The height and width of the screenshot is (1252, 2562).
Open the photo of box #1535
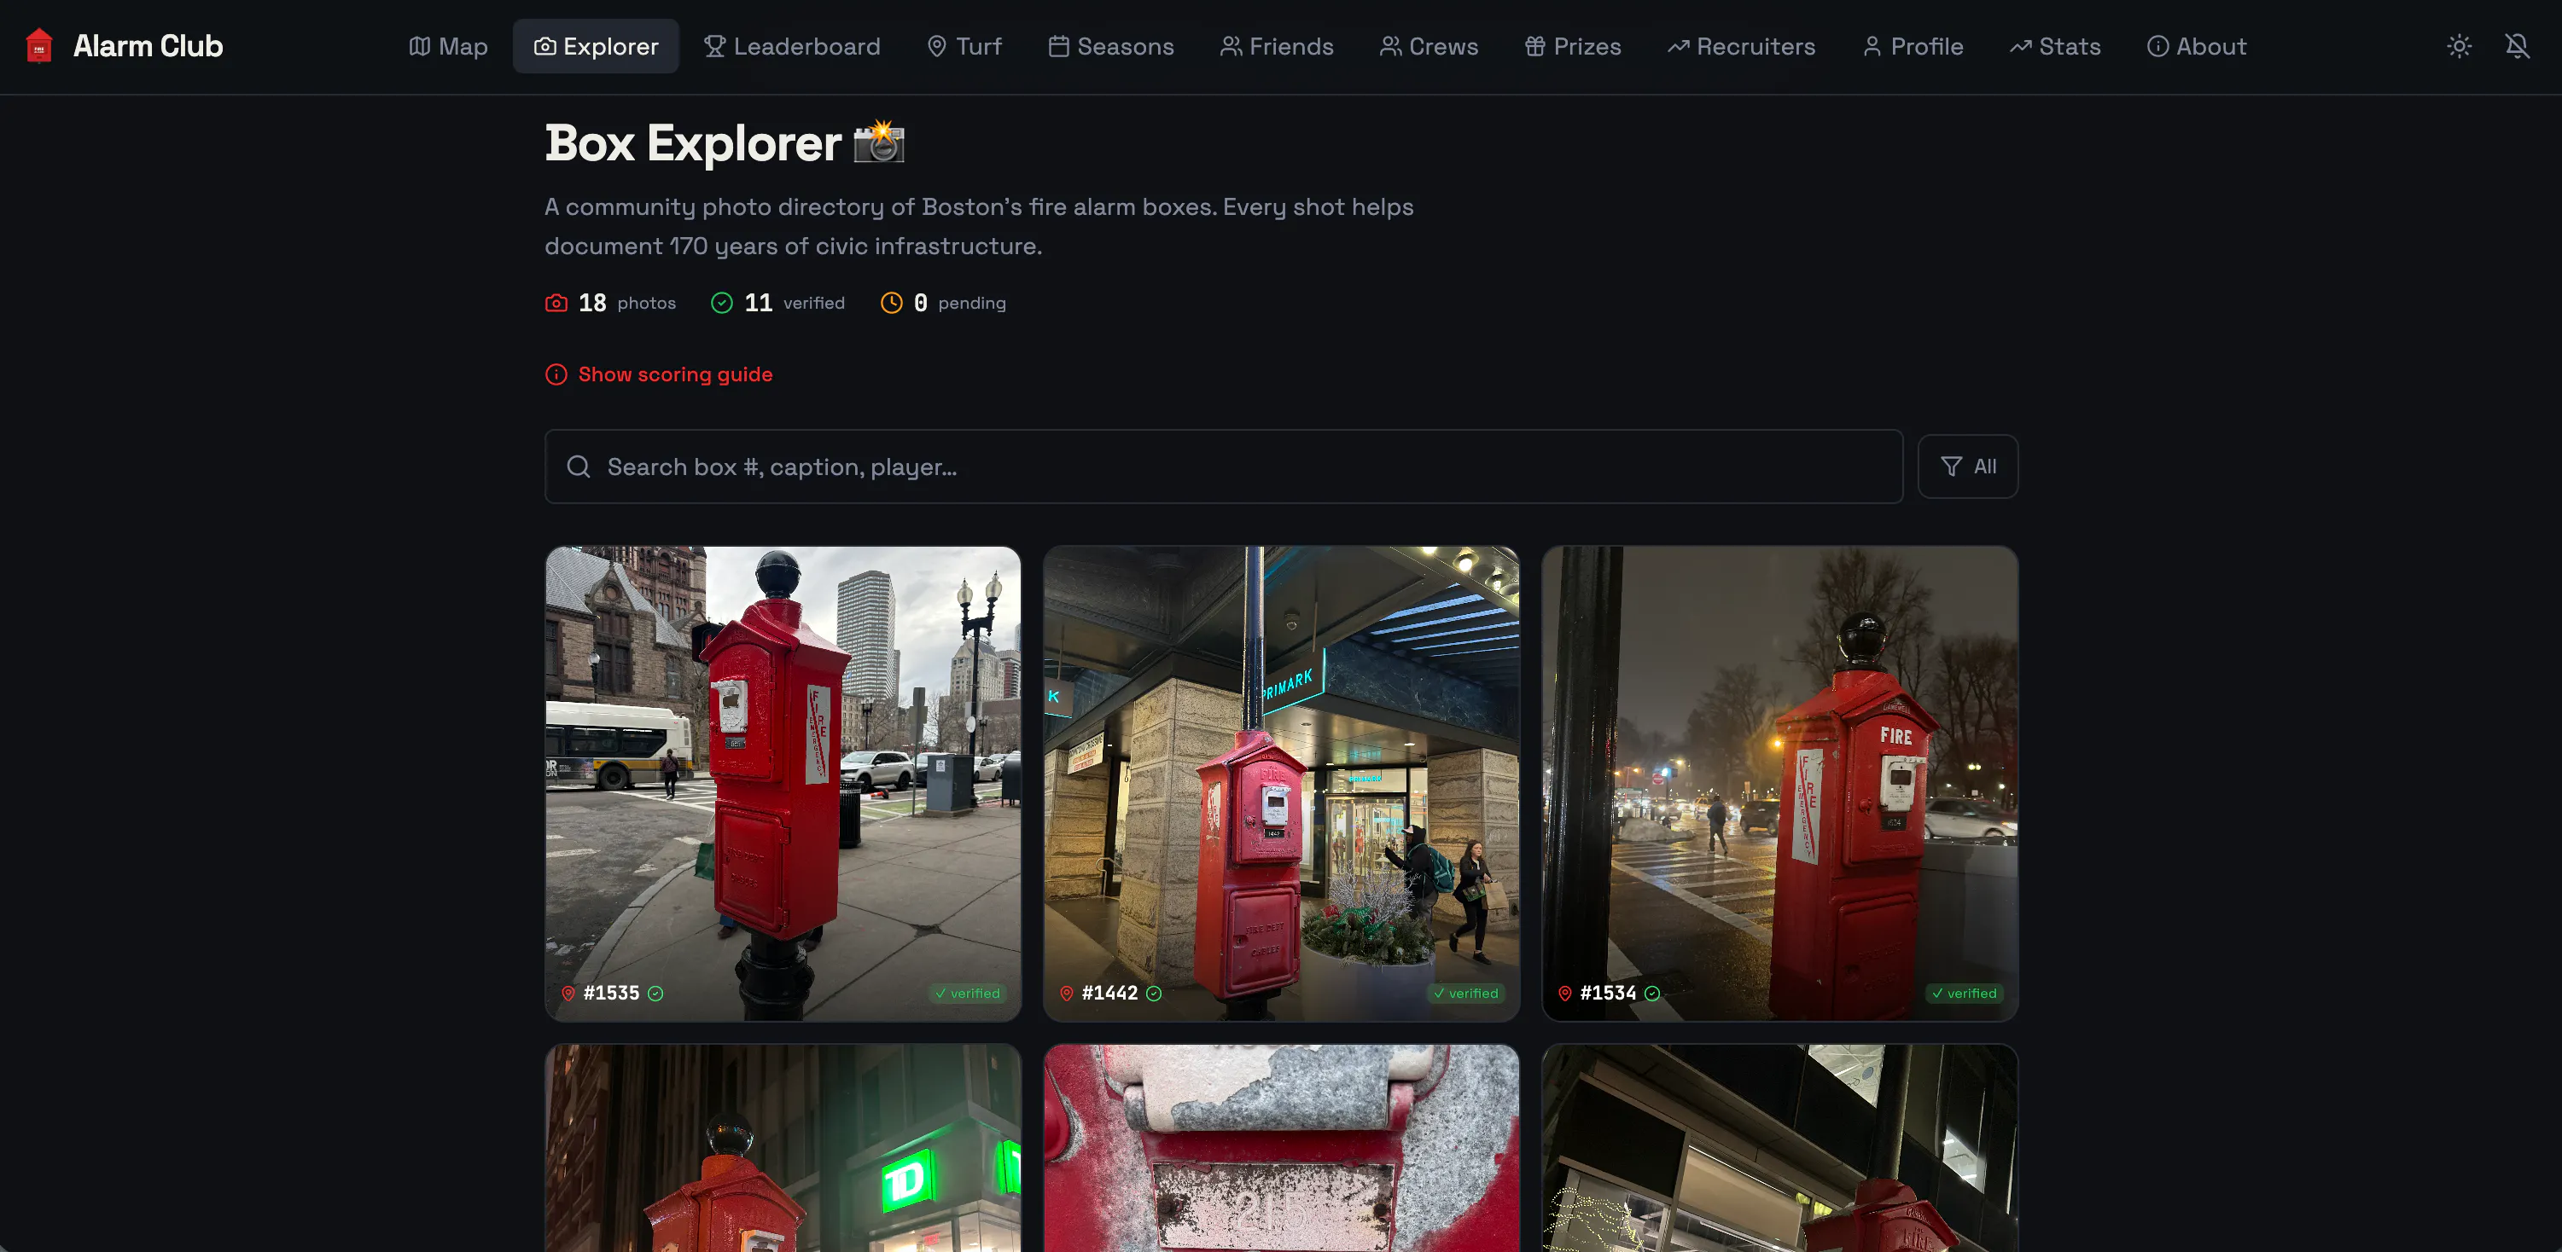tap(783, 783)
